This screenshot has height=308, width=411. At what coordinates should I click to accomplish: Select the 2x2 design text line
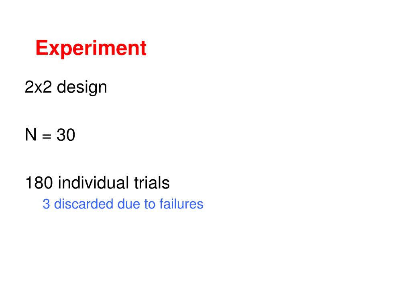pos(66,87)
